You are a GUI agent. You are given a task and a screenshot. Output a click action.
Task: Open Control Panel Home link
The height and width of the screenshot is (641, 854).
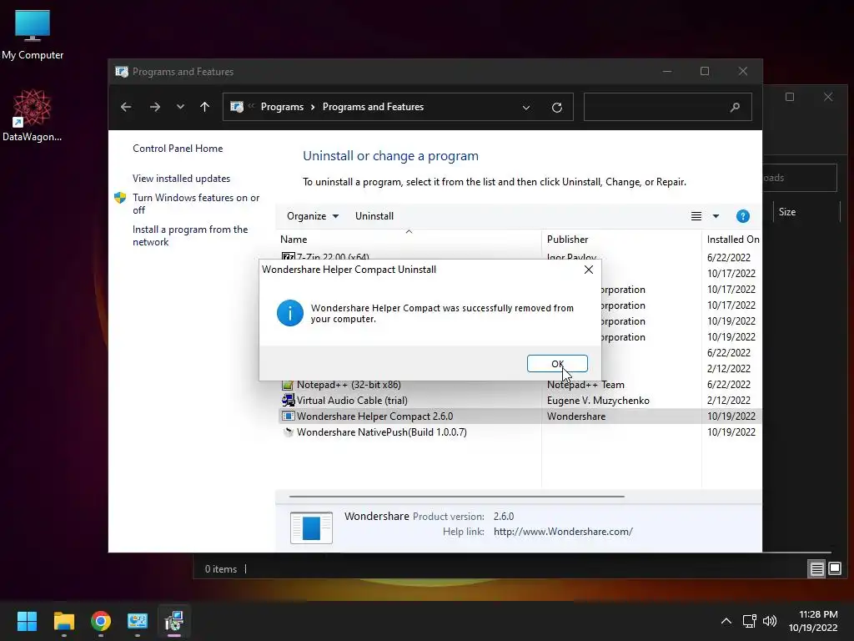tap(178, 149)
